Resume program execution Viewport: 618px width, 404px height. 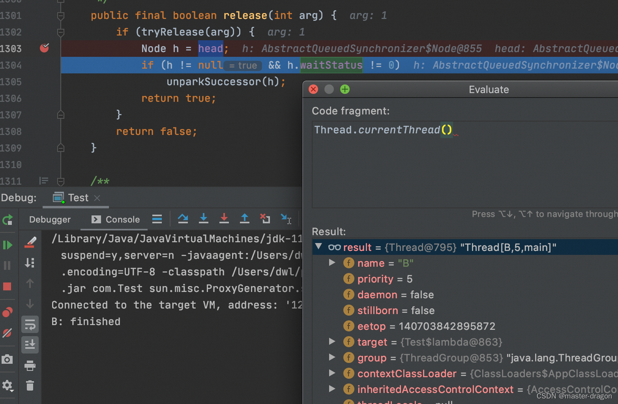[7, 245]
